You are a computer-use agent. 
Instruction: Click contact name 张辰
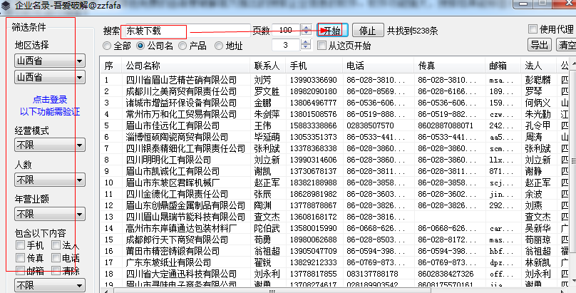pos(262,194)
